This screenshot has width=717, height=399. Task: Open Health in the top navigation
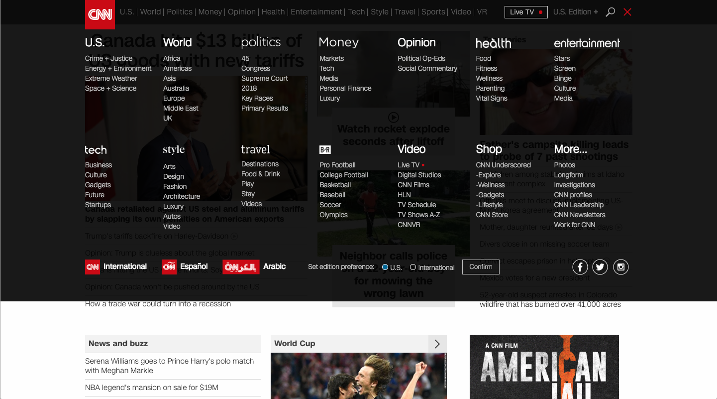pos(273,12)
